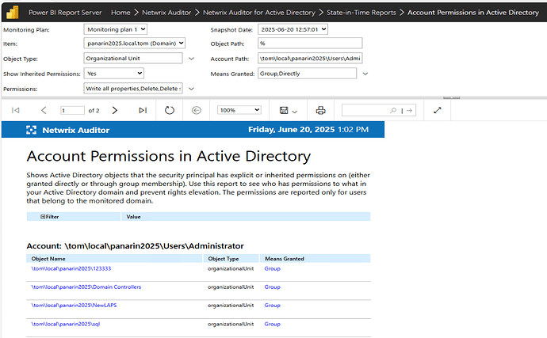Expand the Object Type multi-select arrow
The image size is (547, 338).
coord(191,59)
